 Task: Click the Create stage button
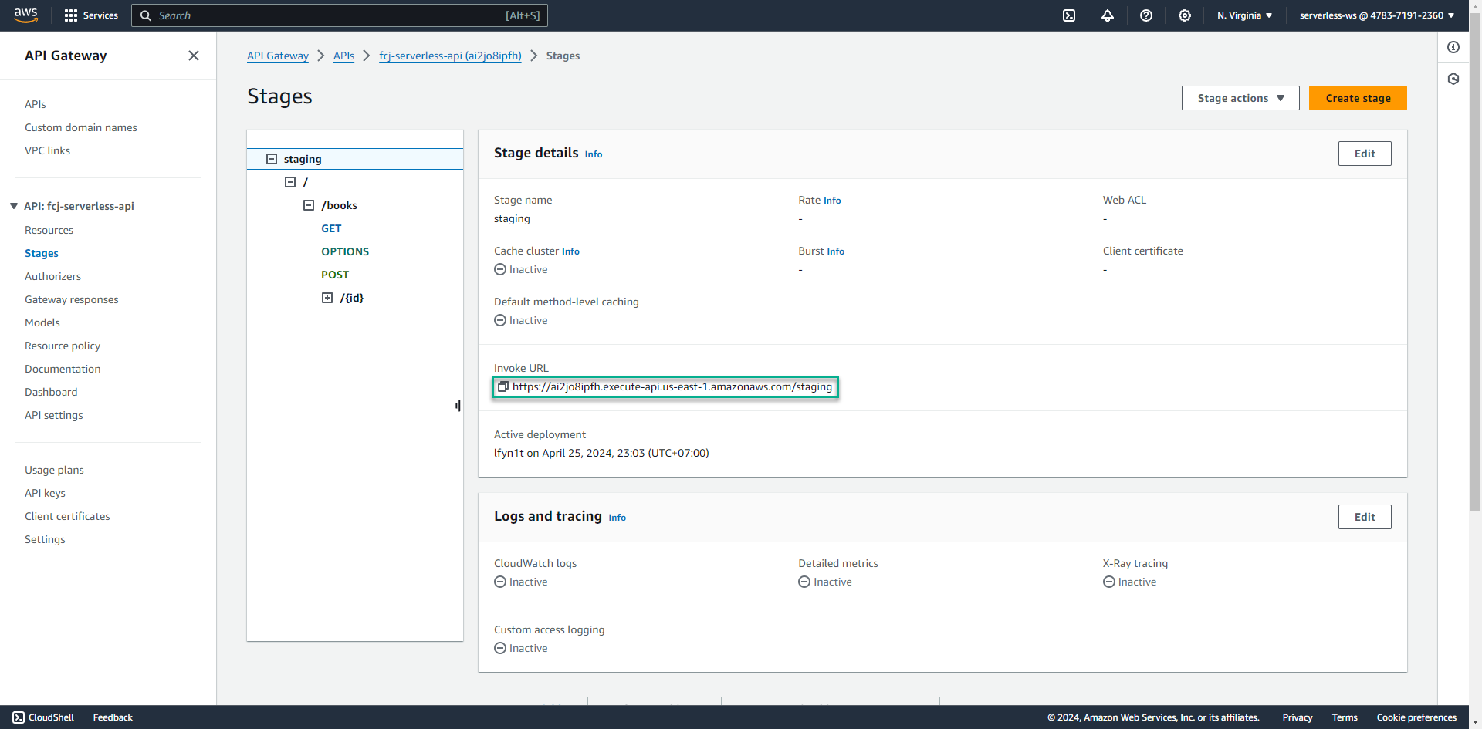pos(1358,98)
